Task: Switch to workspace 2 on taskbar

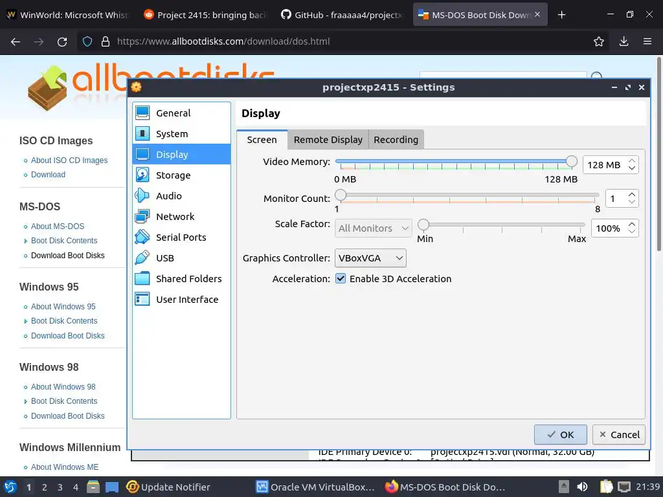Action: point(45,487)
